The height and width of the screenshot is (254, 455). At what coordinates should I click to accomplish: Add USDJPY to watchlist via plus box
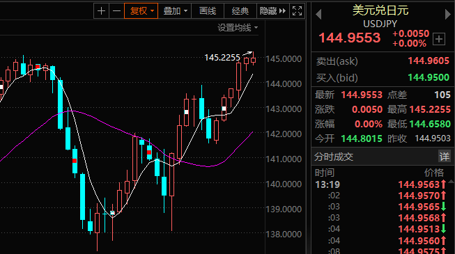439,39
